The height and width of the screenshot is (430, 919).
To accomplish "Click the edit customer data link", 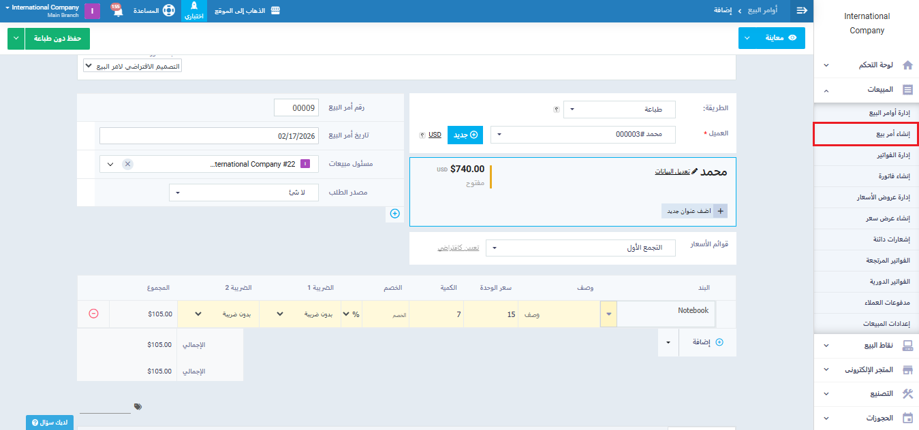I will [672, 171].
